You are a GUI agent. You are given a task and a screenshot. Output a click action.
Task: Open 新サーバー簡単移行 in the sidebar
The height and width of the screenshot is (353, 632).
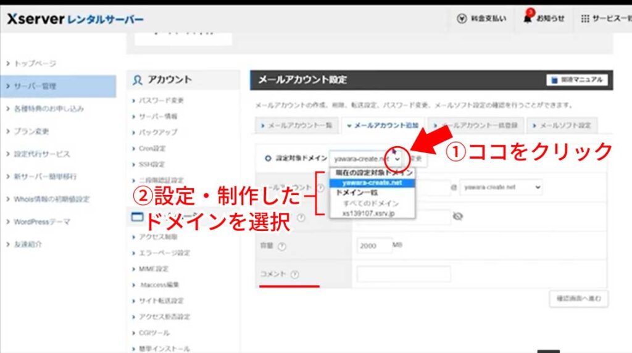44,176
